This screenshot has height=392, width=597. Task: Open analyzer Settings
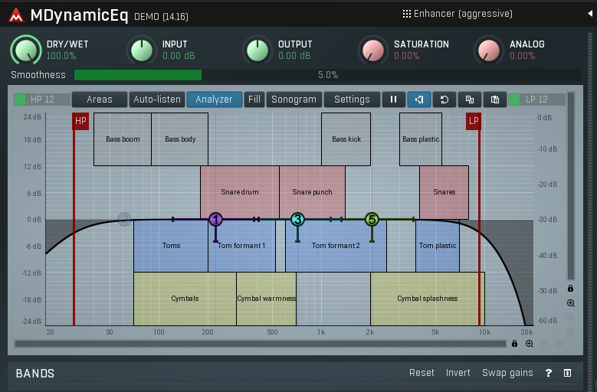pos(352,100)
